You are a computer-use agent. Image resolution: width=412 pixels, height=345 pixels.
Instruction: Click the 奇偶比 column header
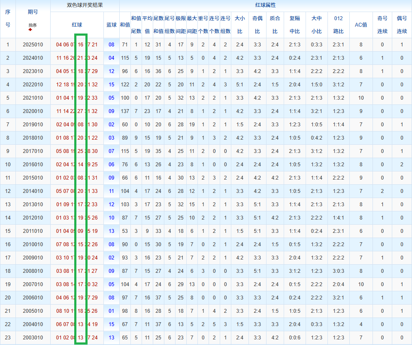tap(257, 25)
